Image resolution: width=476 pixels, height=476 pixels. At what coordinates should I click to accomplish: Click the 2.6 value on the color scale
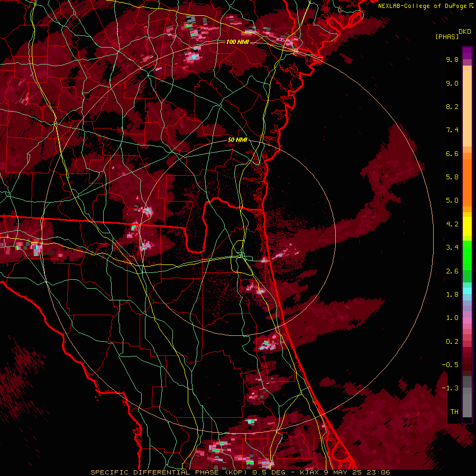point(452,271)
